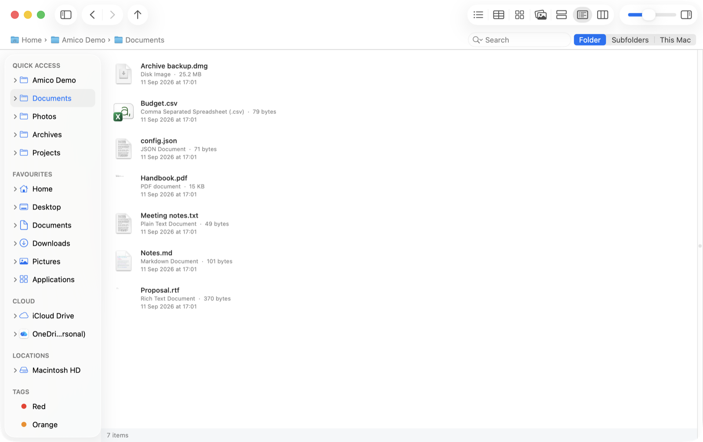Viewport: 703px width, 442px height.
Task: Expand the Archives folder
Action: tap(15, 134)
